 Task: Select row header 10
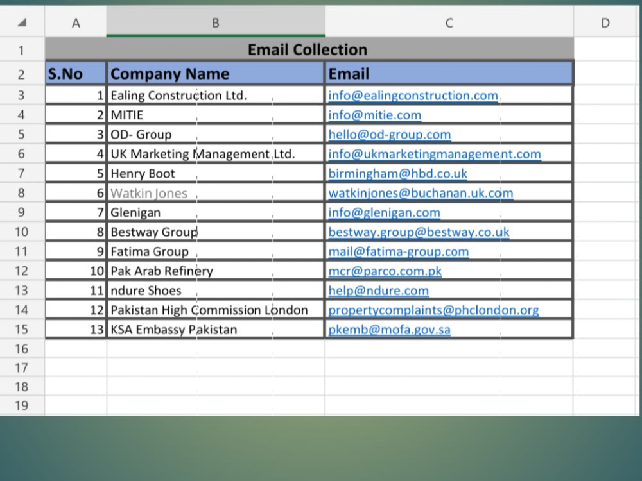tap(21, 232)
